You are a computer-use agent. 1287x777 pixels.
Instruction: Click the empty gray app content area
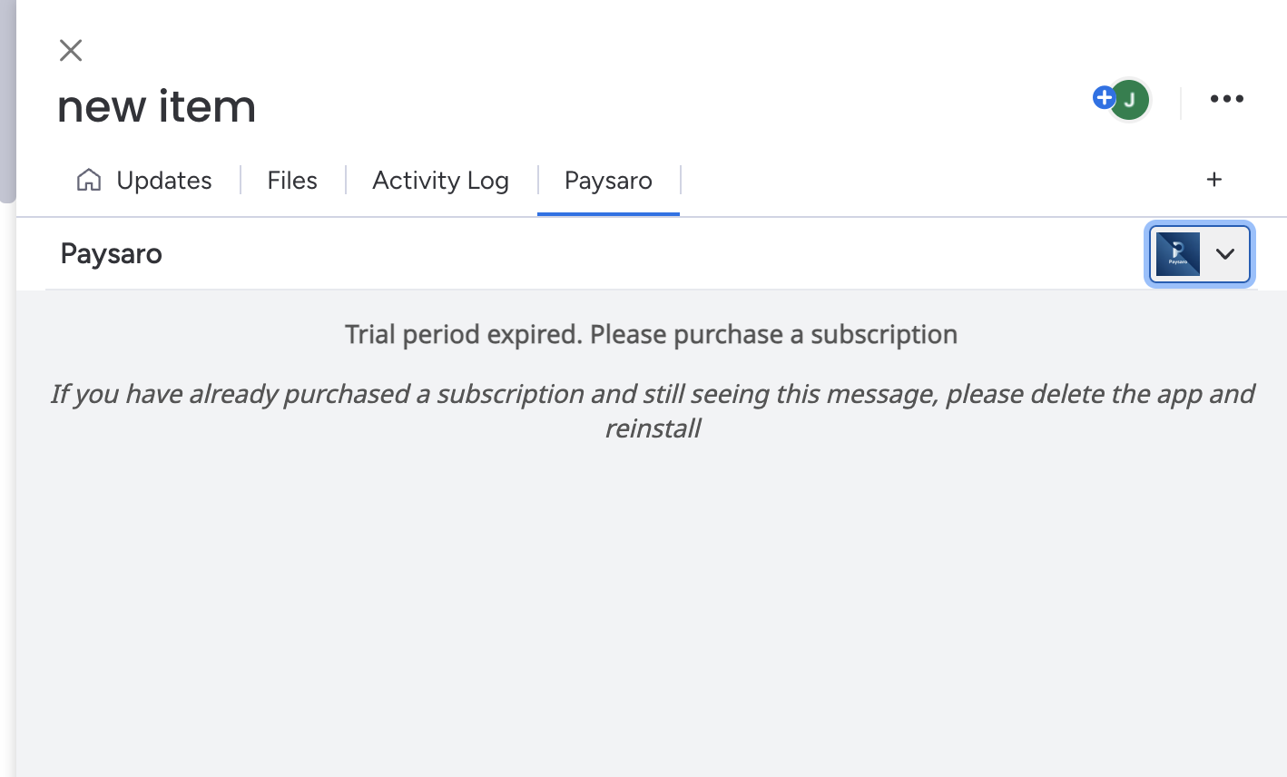coord(651,608)
